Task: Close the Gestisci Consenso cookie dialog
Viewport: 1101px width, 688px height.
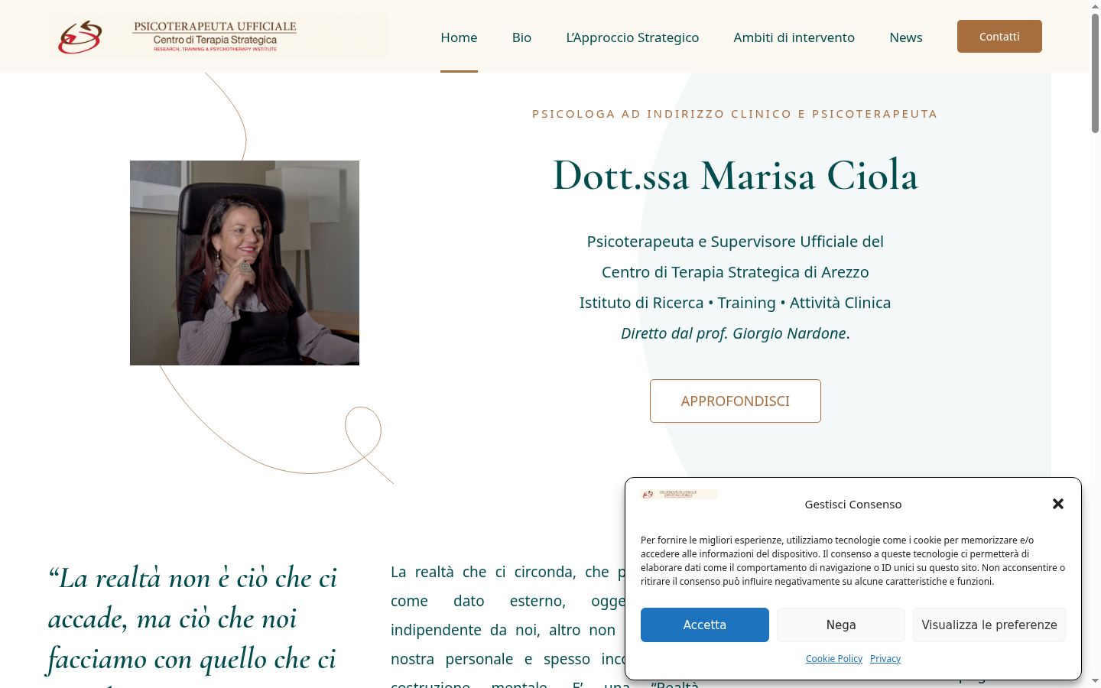Action: point(1058,504)
